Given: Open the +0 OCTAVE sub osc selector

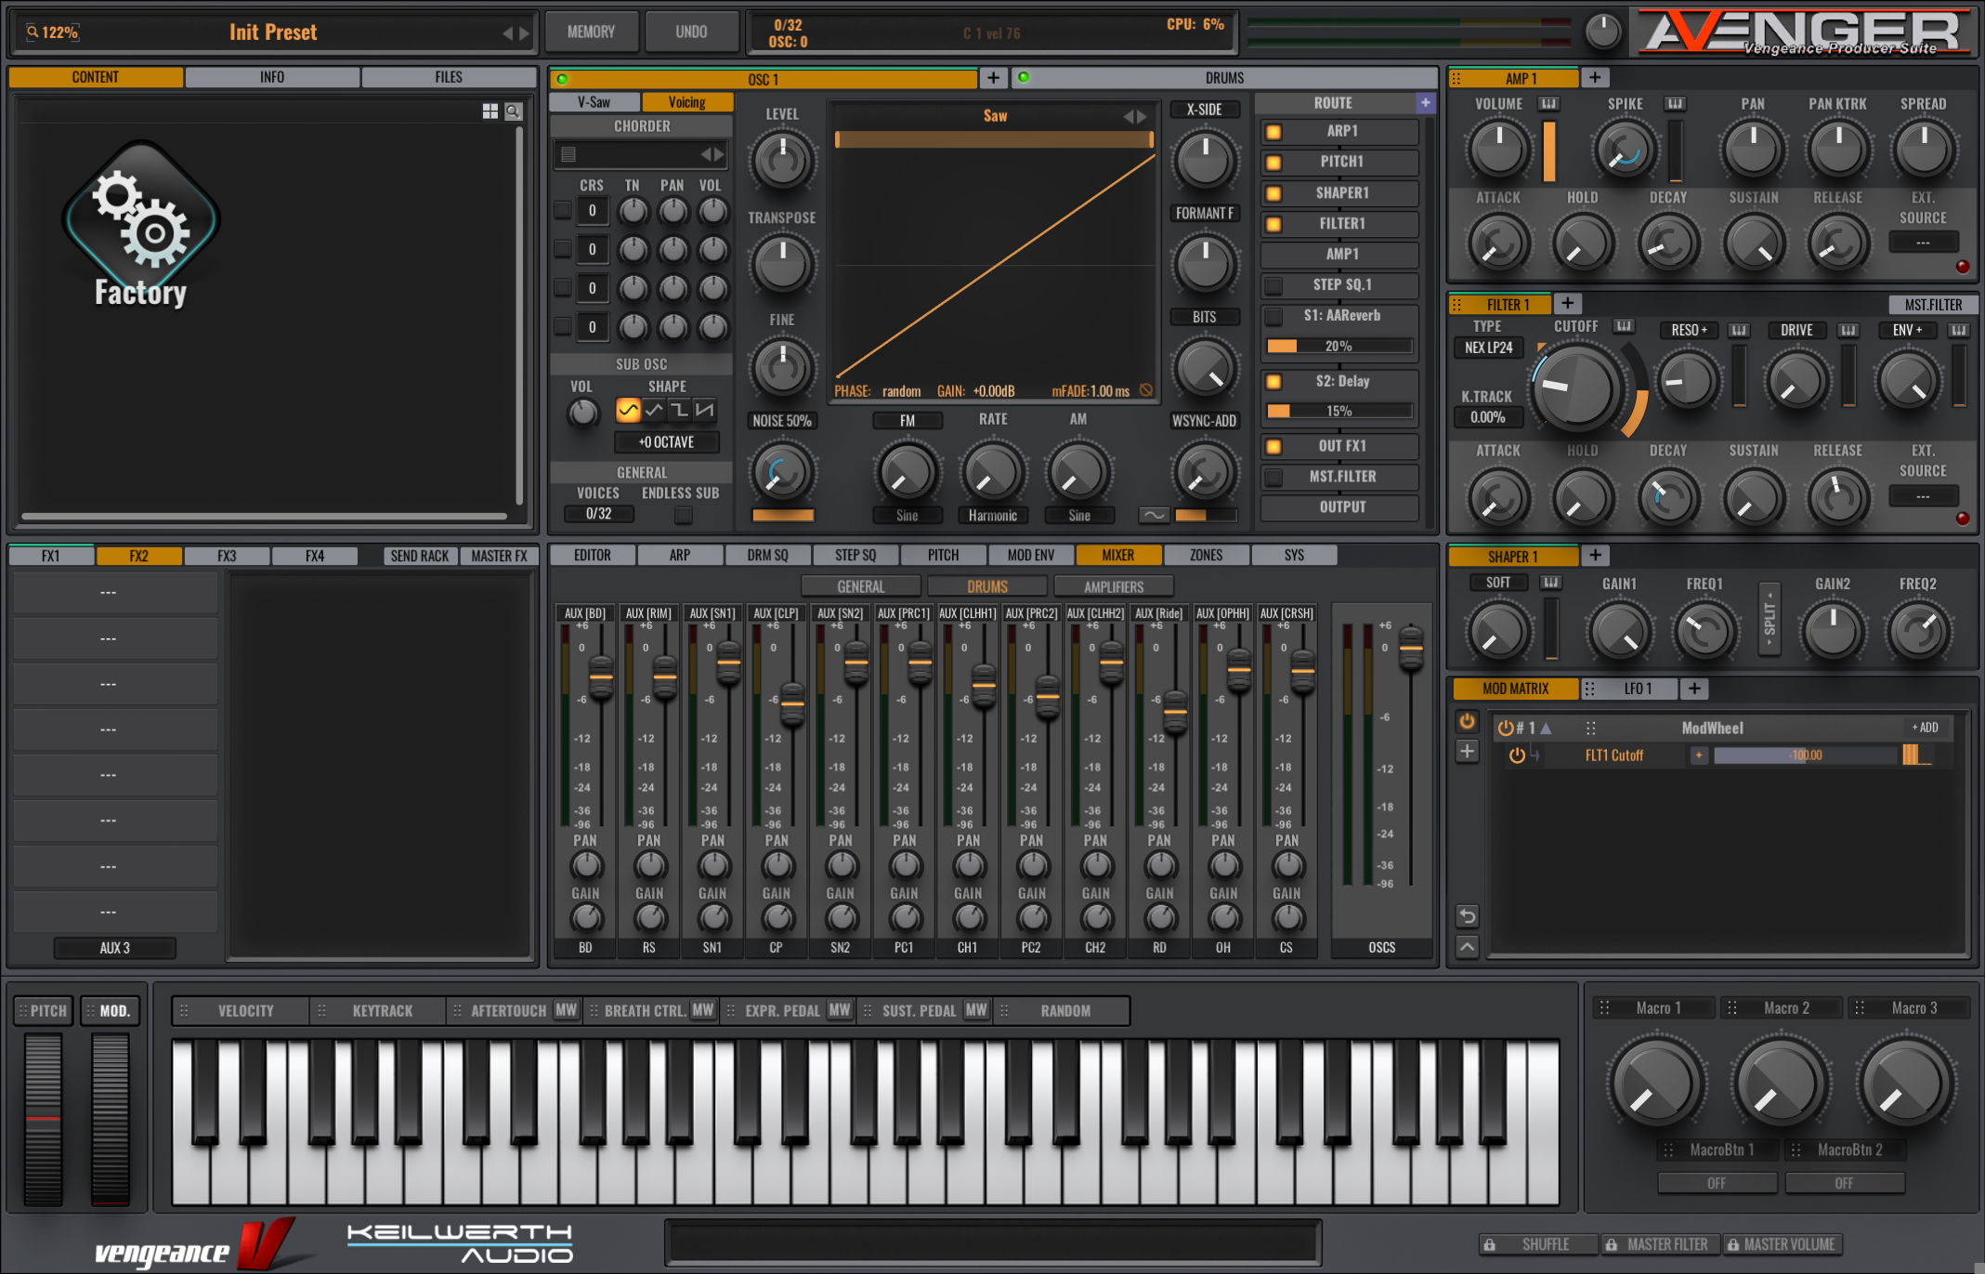Looking at the screenshot, I should coord(666,442).
